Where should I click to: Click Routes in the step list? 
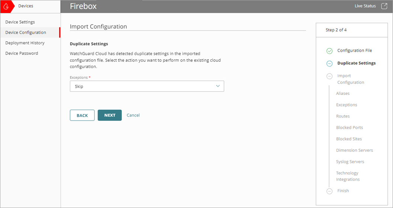(x=343, y=116)
